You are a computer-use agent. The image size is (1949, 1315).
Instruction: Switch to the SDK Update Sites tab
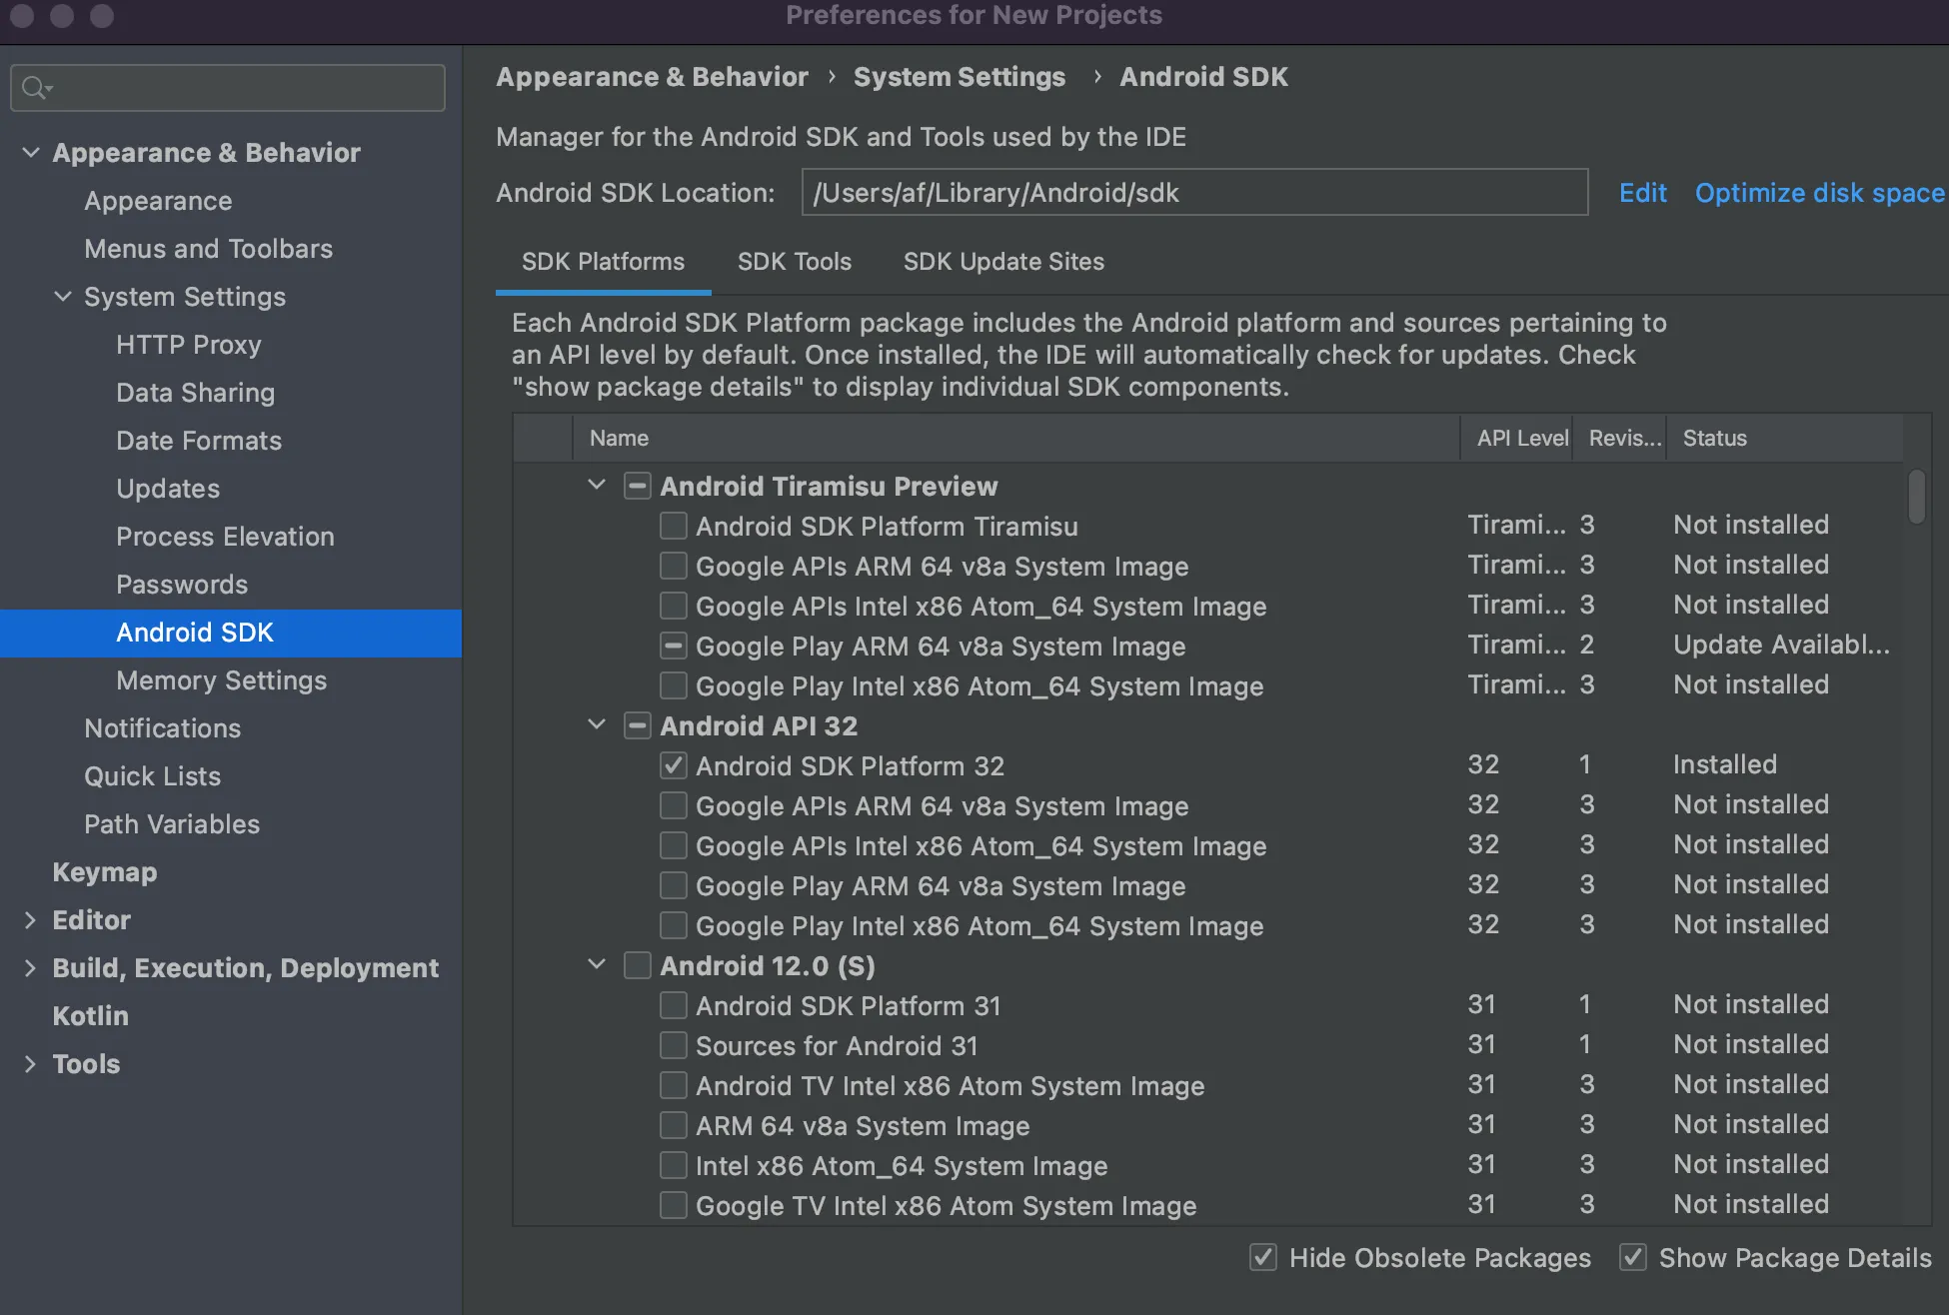(1003, 262)
